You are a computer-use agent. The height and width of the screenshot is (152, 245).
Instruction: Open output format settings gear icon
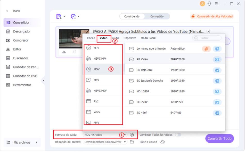point(132,135)
